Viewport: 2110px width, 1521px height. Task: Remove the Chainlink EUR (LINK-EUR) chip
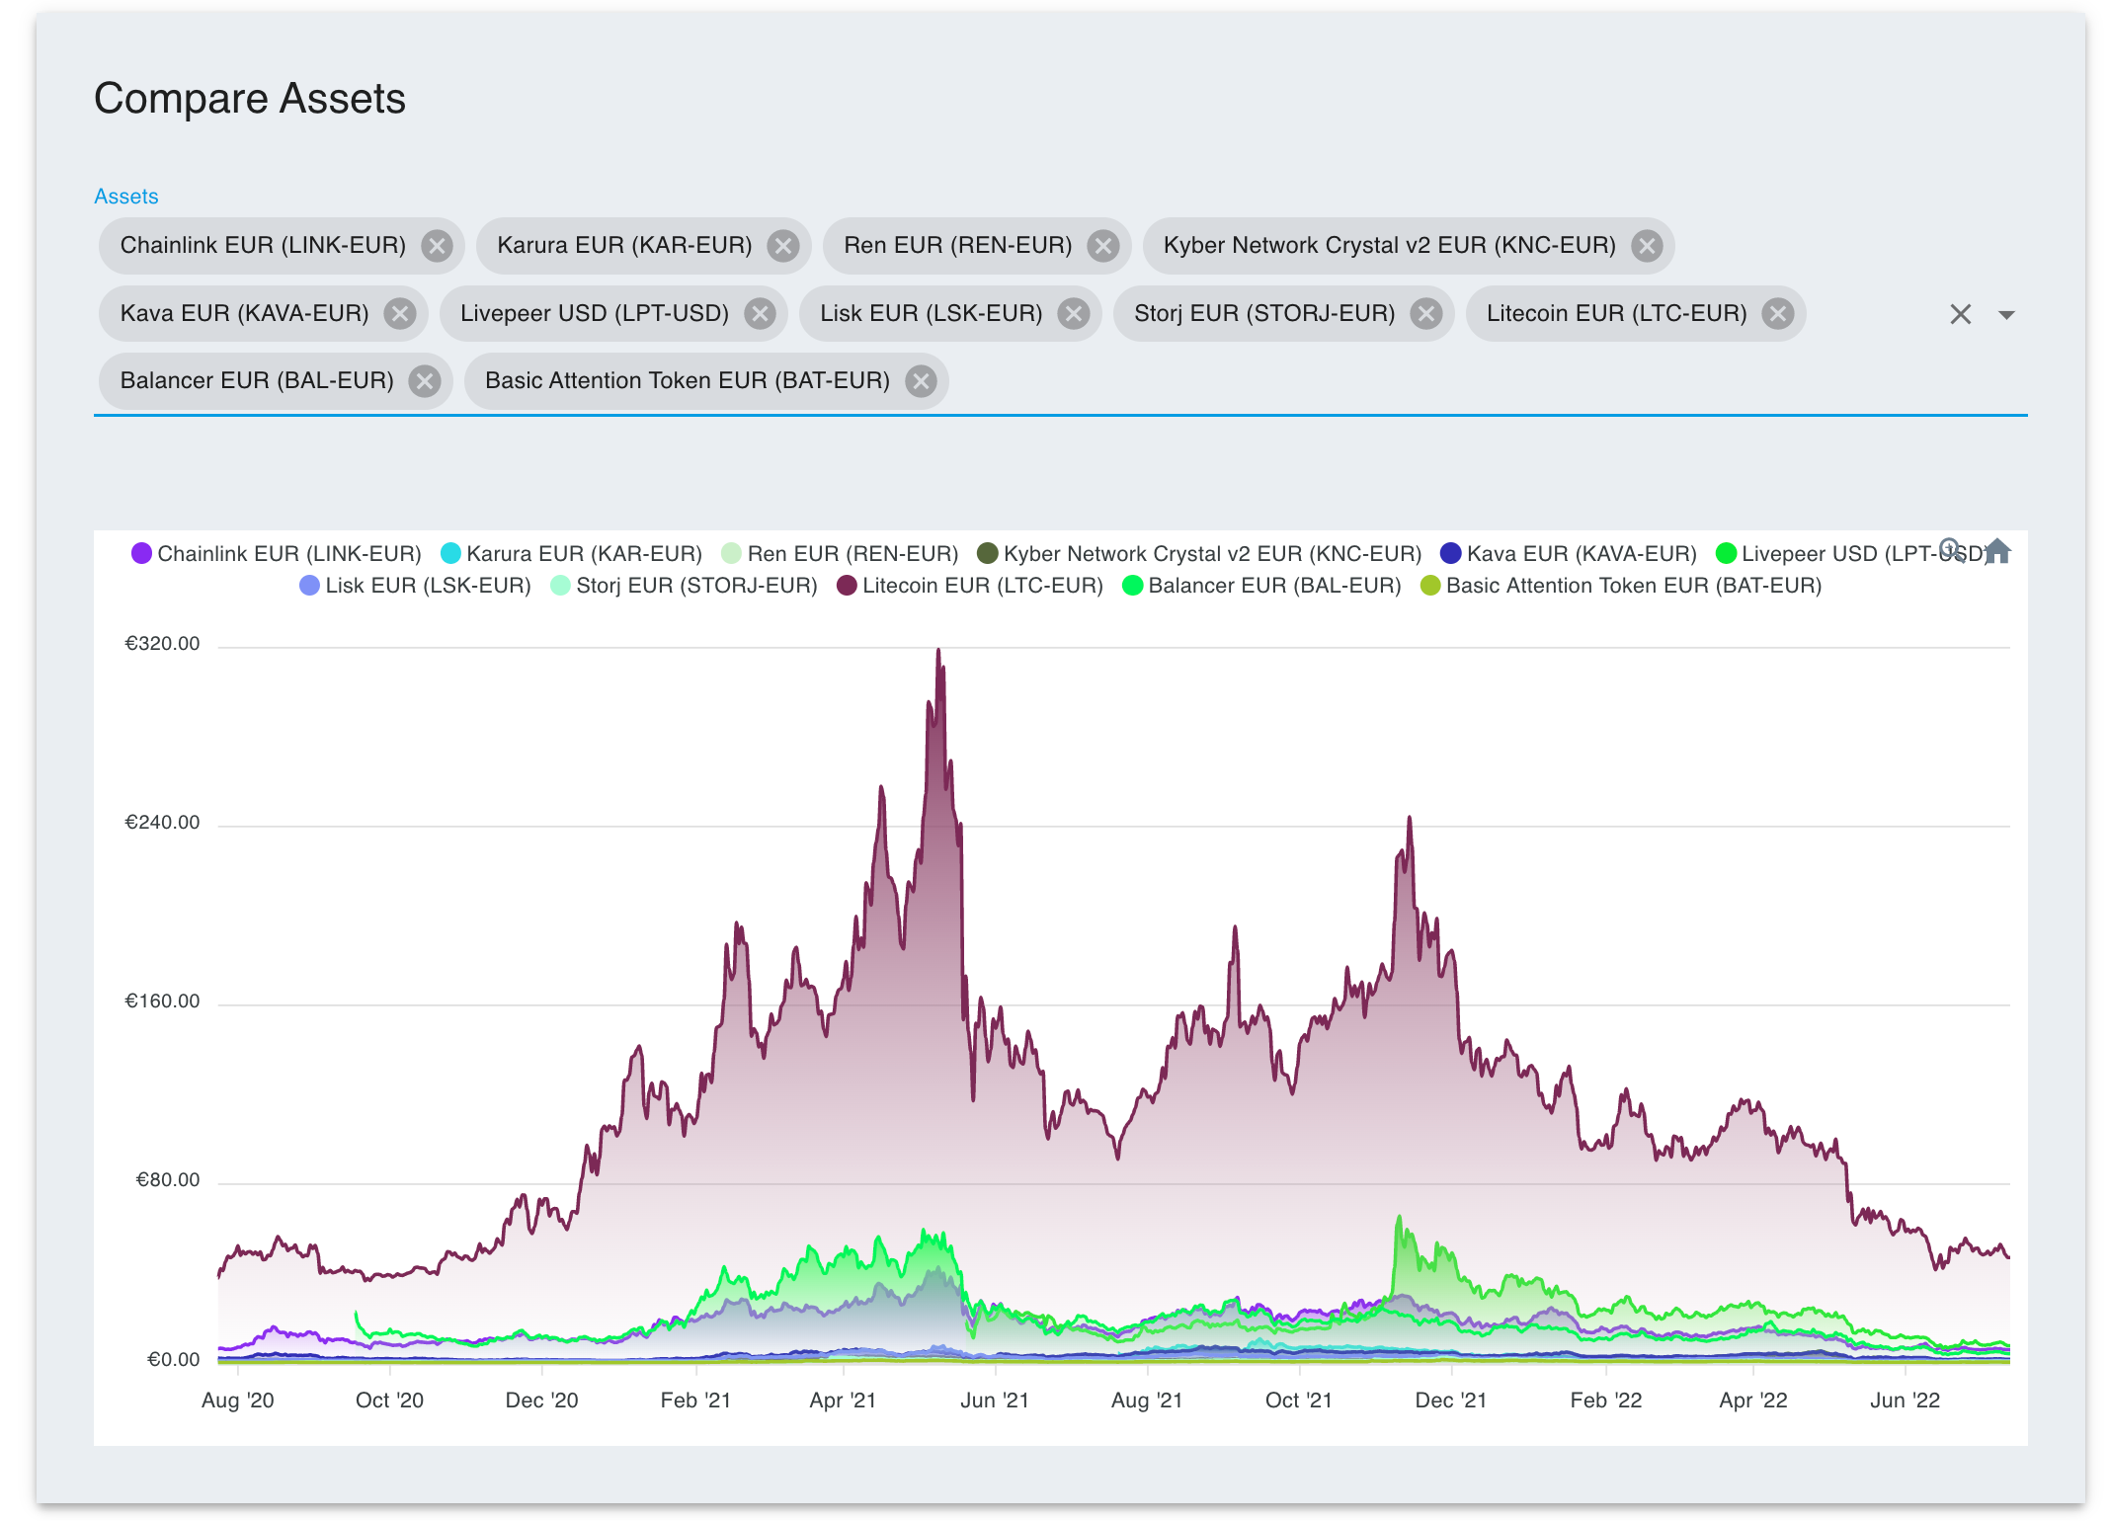click(x=437, y=246)
